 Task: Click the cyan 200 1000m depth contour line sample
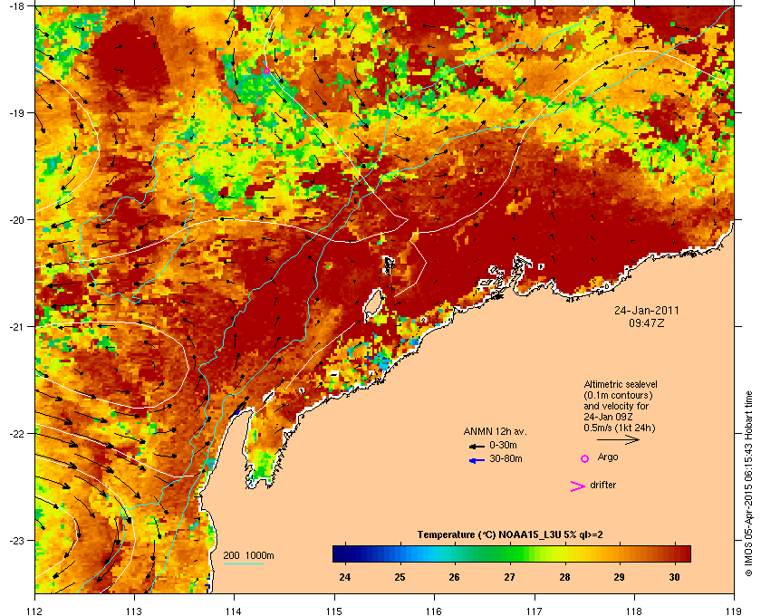pyautogui.click(x=244, y=563)
